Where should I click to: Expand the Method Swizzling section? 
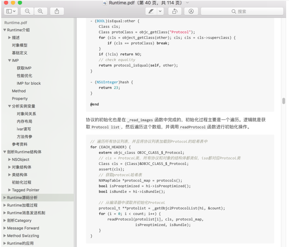[5, 236]
